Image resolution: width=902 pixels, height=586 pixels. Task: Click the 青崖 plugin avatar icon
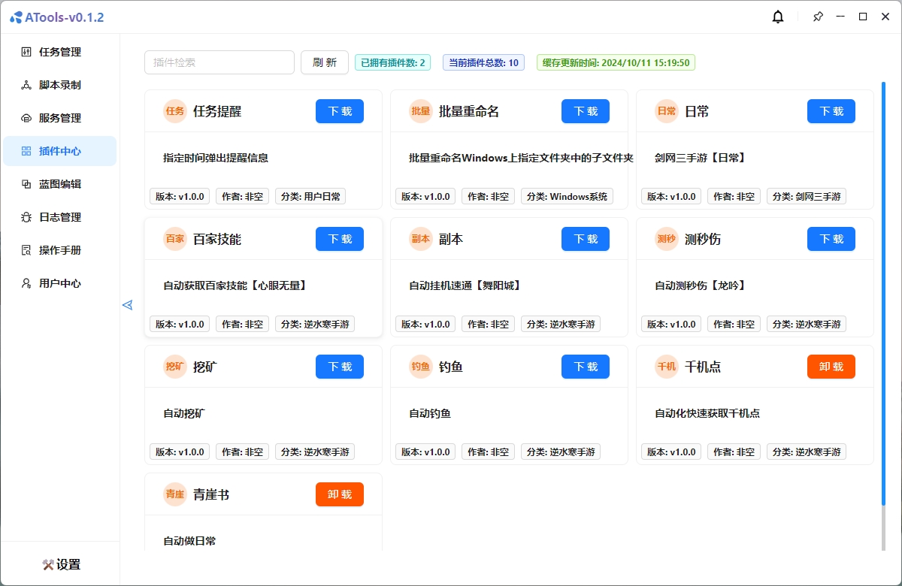[x=174, y=494]
